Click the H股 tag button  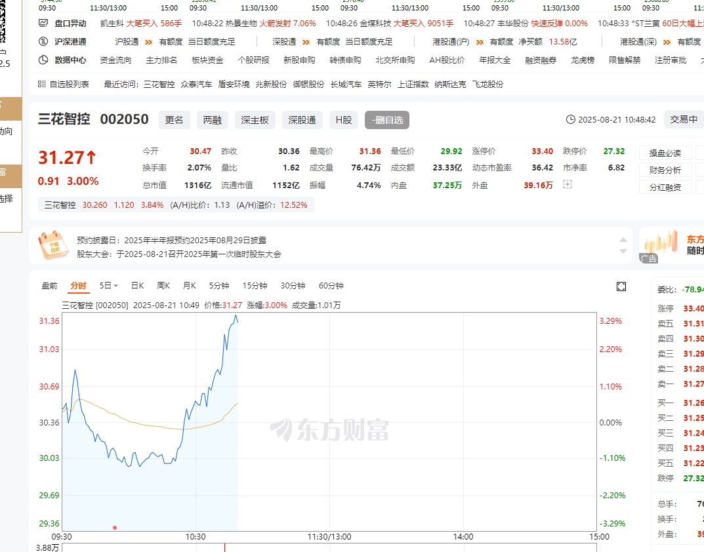[x=343, y=120]
